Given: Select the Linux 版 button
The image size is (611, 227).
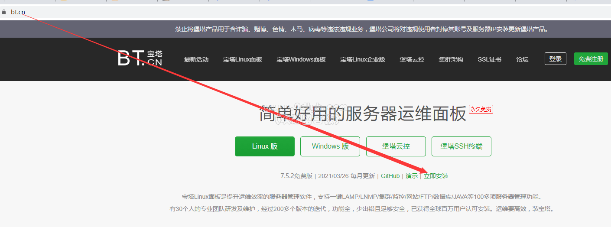Looking at the screenshot, I should [x=265, y=146].
